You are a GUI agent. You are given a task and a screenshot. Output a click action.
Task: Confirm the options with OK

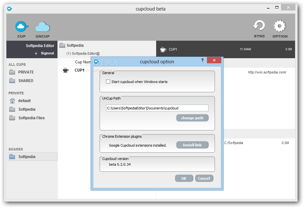click(x=184, y=178)
